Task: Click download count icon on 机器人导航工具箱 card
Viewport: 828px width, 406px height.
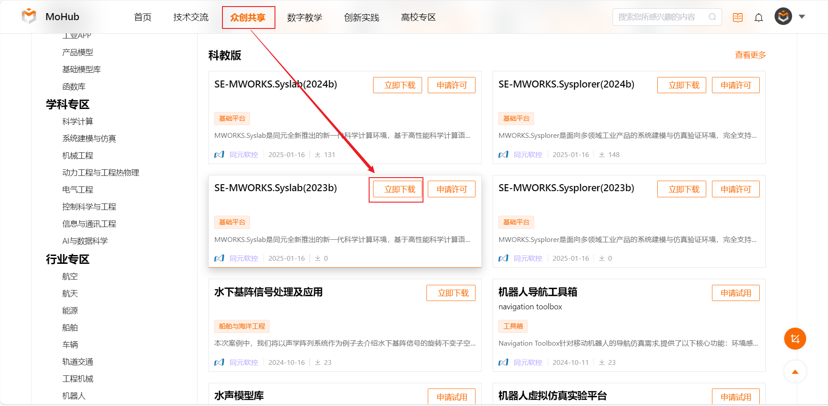Action: point(602,362)
